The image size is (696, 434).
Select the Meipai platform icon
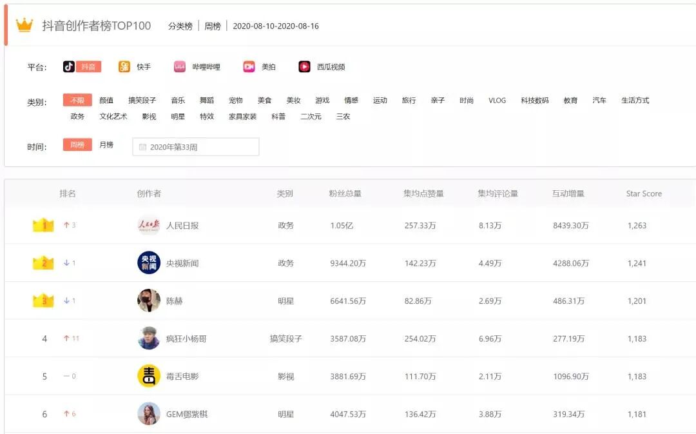[249, 66]
